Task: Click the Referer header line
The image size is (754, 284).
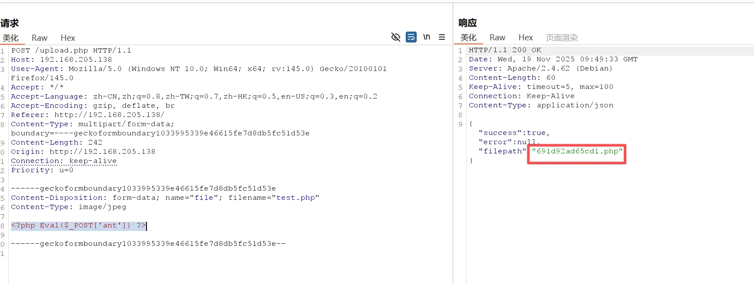Action: pos(88,115)
